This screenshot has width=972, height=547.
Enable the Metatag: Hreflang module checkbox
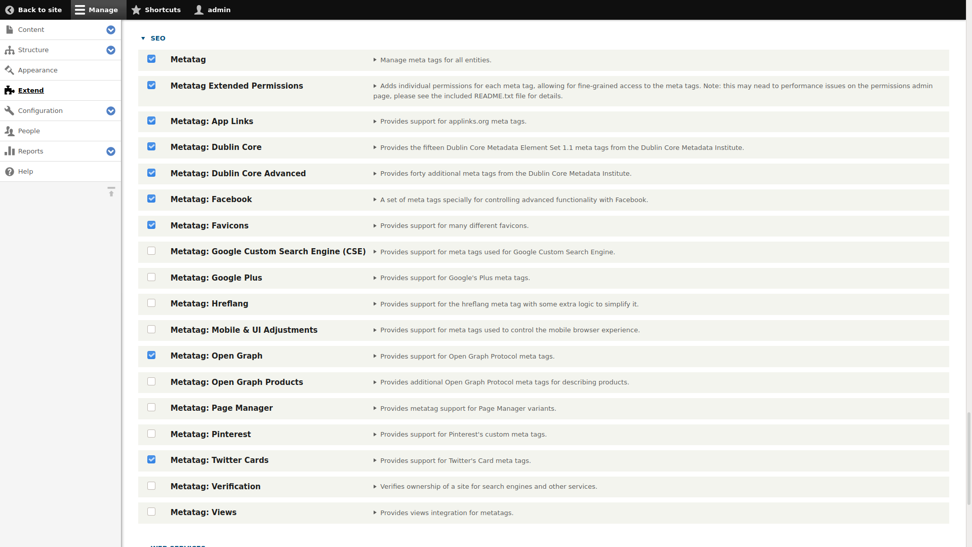(151, 303)
